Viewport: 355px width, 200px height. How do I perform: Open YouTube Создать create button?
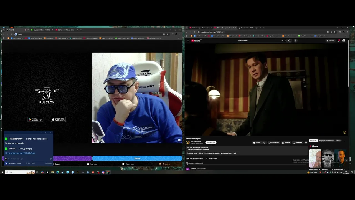(x=330, y=41)
